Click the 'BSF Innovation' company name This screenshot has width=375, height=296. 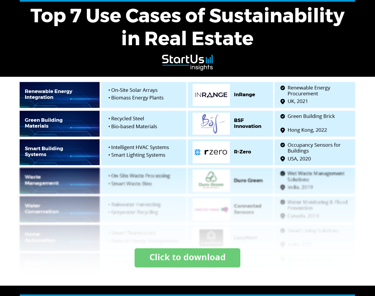pyautogui.click(x=248, y=123)
